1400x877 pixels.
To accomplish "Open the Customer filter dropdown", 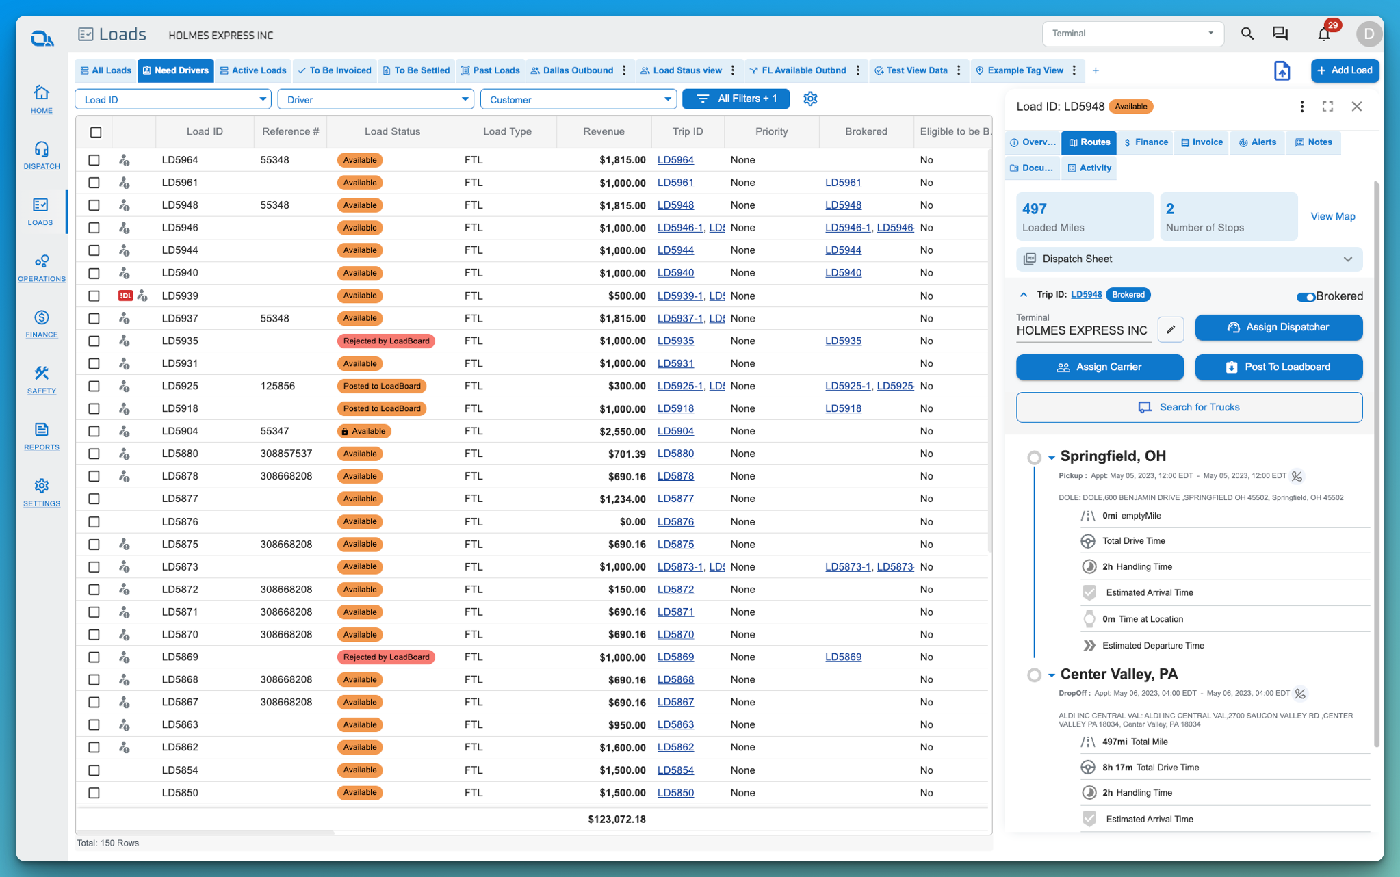I will click(578, 100).
